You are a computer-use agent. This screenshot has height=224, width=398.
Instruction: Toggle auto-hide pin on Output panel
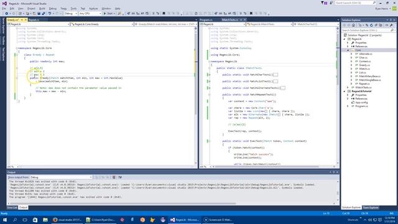[x=333, y=172]
